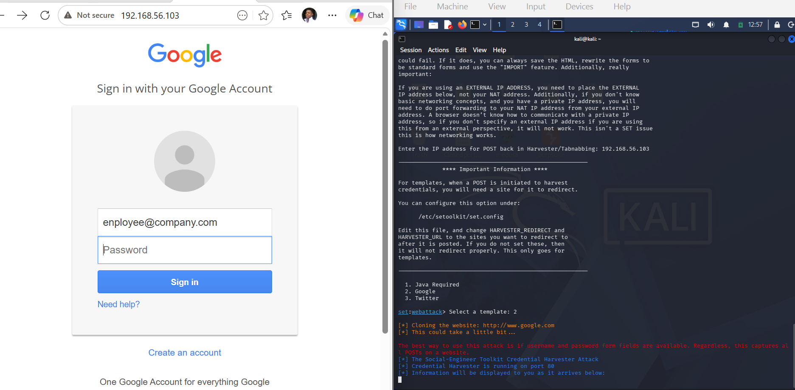Click the battery power icon in Kali tray

click(x=741, y=25)
